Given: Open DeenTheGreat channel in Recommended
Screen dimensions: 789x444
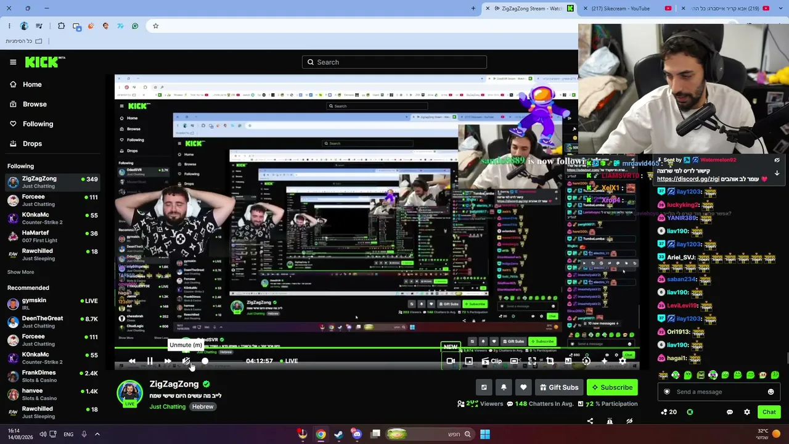Looking at the screenshot, I should tap(52, 322).
